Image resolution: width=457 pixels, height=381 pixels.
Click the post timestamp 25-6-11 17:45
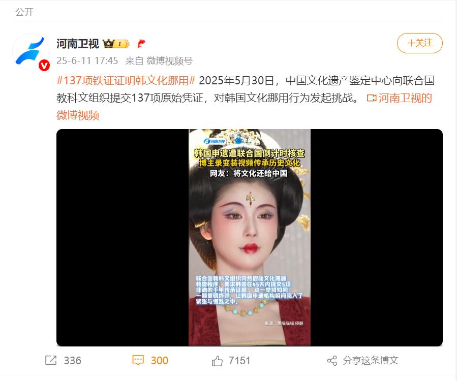[x=87, y=60]
